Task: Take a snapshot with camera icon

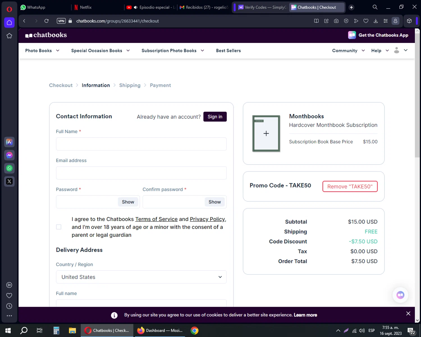Action: pos(336,21)
